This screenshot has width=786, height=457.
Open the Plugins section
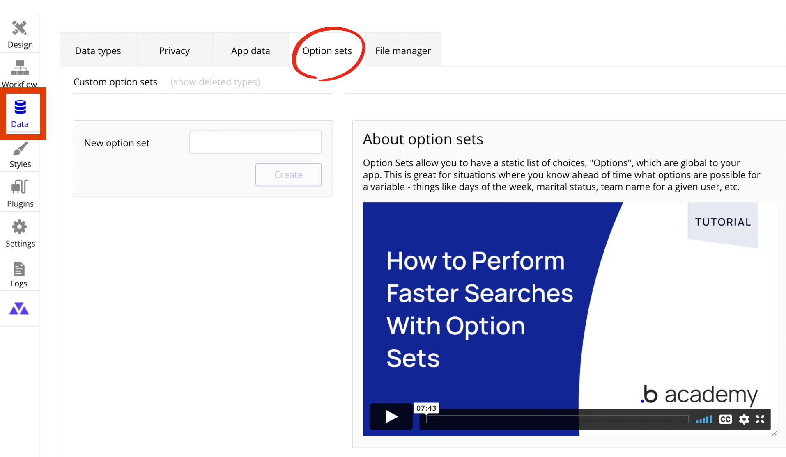pos(20,193)
